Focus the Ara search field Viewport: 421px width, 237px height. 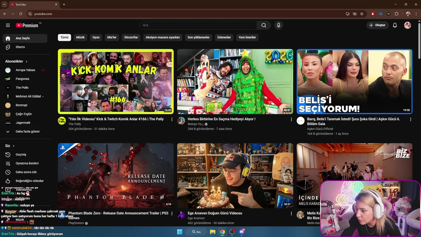(198, 25)
